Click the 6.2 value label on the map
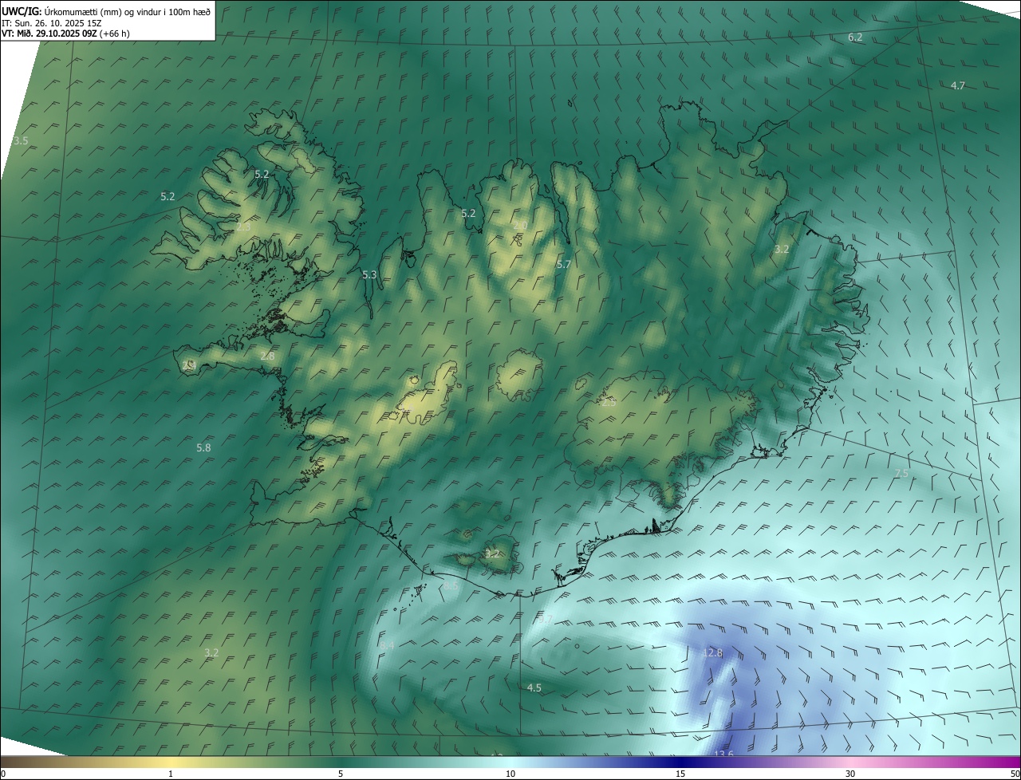This screenshot has height=780, width=1021. (855, 37)
